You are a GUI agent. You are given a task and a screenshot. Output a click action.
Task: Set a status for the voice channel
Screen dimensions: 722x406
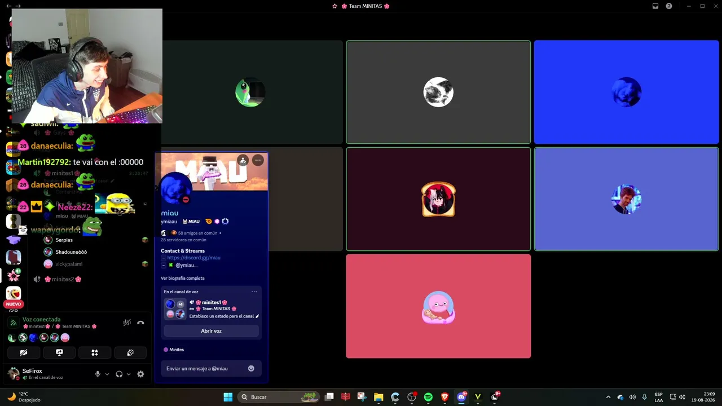tap(224, 316)
